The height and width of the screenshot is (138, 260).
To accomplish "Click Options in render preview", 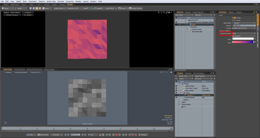I will point(6,13).
